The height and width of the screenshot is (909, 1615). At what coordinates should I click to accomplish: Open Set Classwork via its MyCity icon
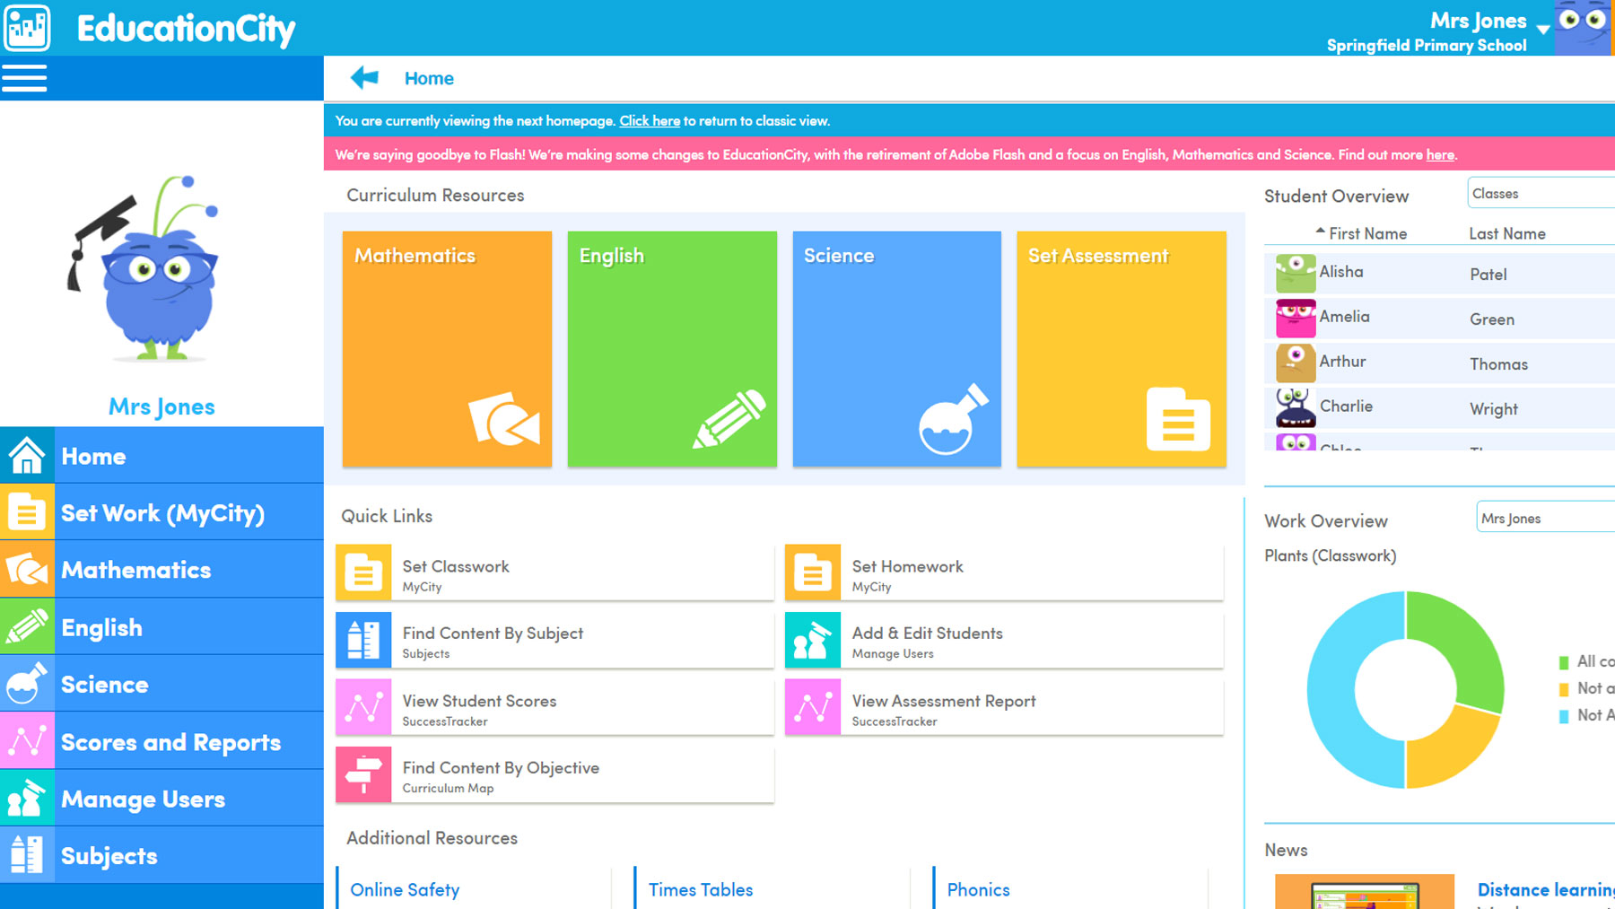[362, 571]
